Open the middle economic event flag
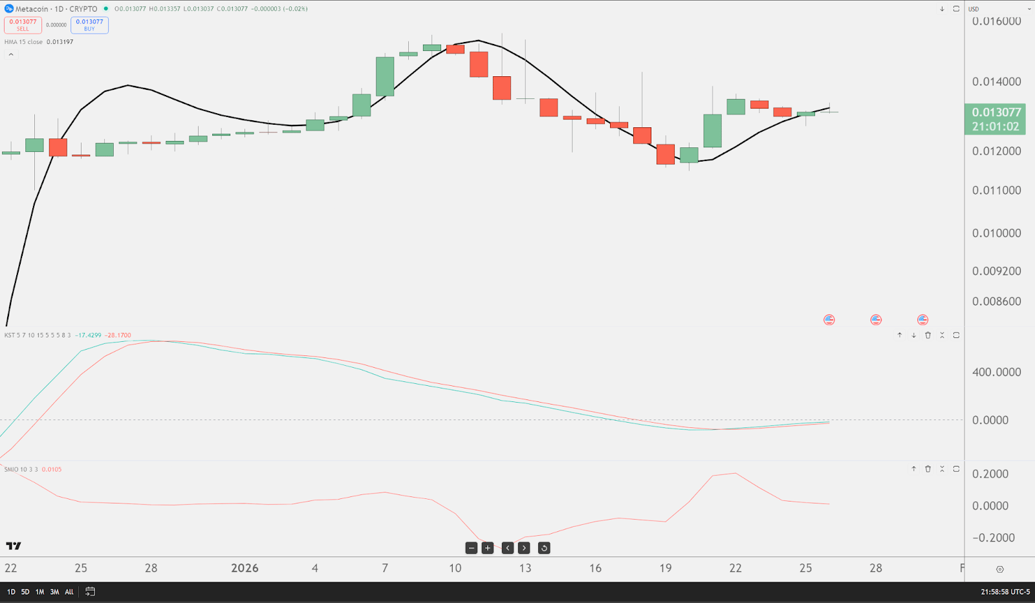 pos(876,320)
